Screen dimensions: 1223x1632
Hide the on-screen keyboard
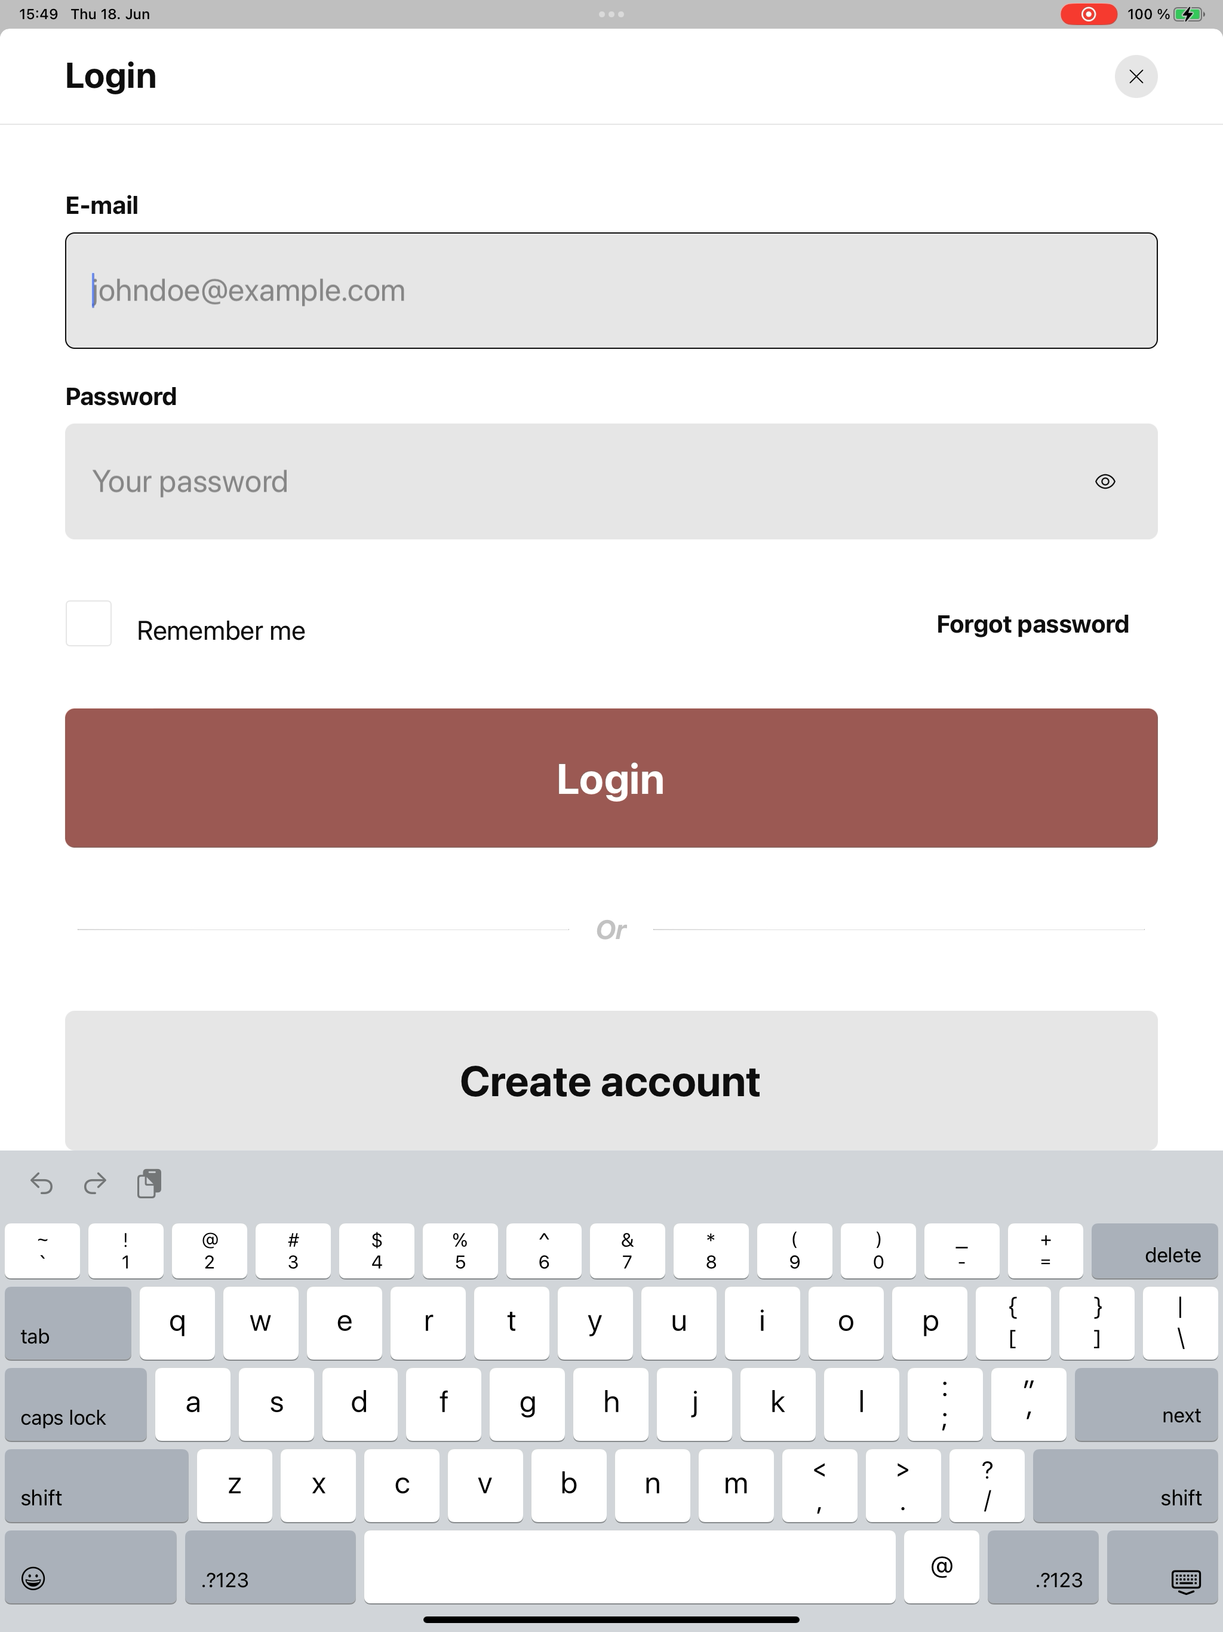(x=1161, y=1566)
